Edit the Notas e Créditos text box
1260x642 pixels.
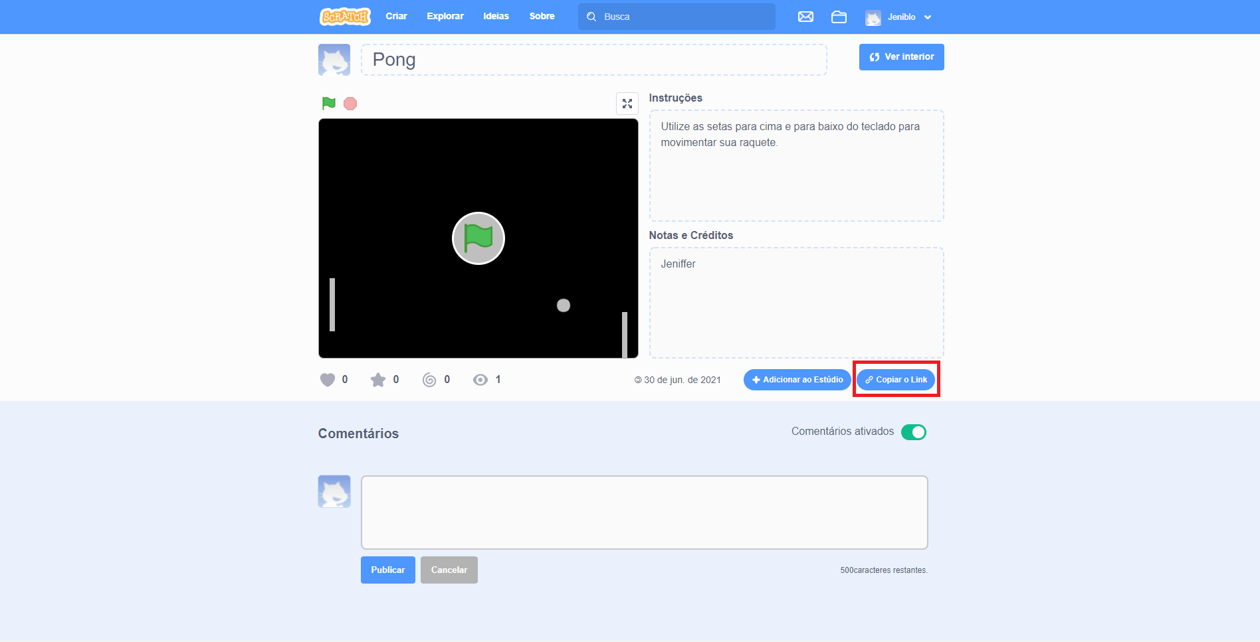(x=796, y=303)
